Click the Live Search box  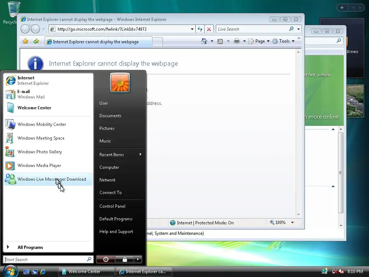(x=252, y=29)
